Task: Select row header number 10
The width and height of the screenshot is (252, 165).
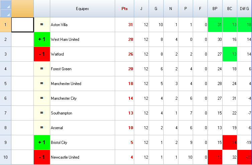Action: click(5, 157)
